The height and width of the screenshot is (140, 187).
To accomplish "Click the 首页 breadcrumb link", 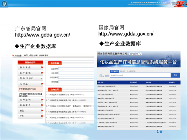I will click(x=26, y=55).
